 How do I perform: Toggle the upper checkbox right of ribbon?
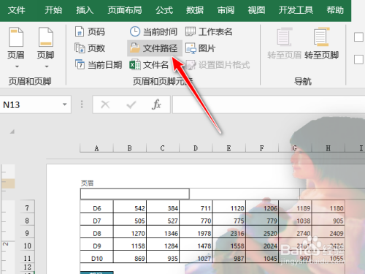358,37
